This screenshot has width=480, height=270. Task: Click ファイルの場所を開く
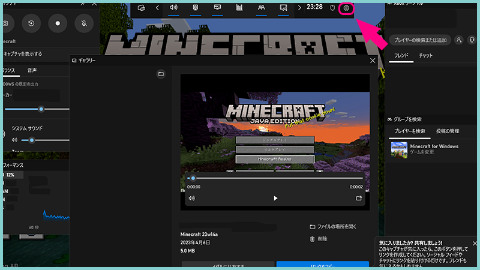333,227
